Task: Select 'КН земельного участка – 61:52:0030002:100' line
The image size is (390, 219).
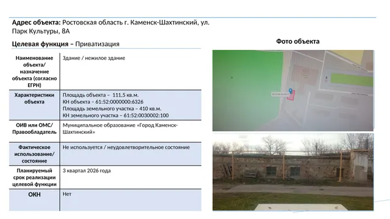Action: 116,116
